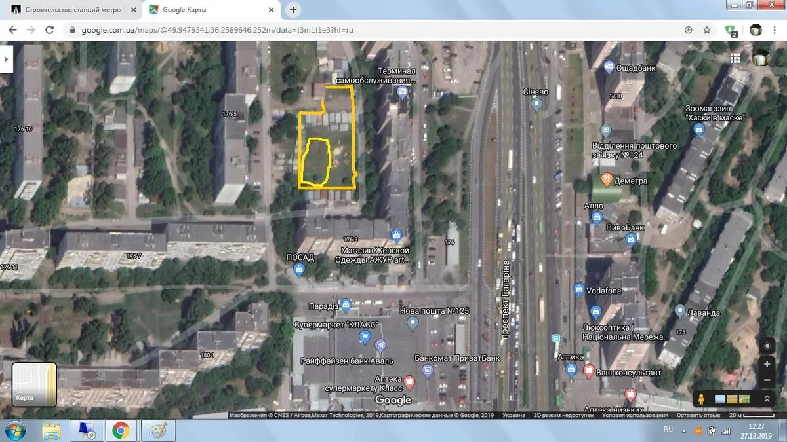Click the Банкомат ПриватБанк ATM pin
This screenshot has width=787, height=442.
[x=428, y=371]
